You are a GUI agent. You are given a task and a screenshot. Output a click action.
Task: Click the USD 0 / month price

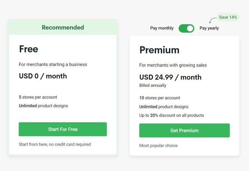point(43,76)
